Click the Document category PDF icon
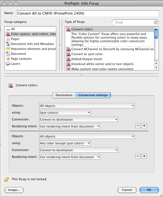This screenshot has height=197, width=163. [8, 54]
